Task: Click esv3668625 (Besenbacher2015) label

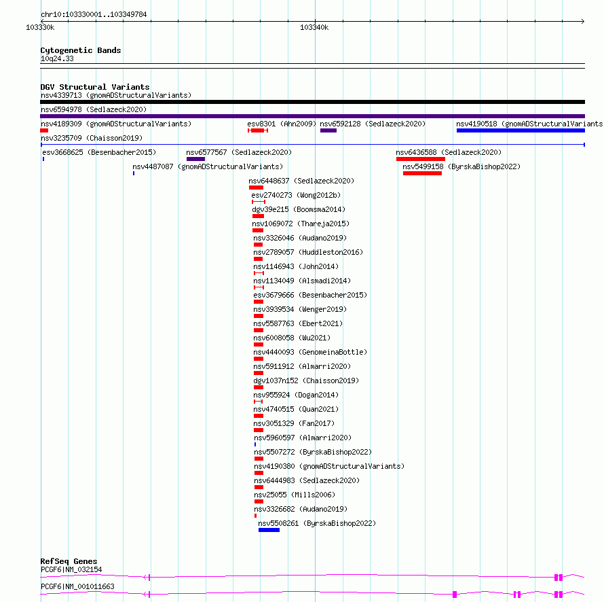Action: click(x=99, y=152)
